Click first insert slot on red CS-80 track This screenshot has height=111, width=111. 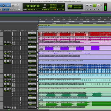click(x=12, y=33)
